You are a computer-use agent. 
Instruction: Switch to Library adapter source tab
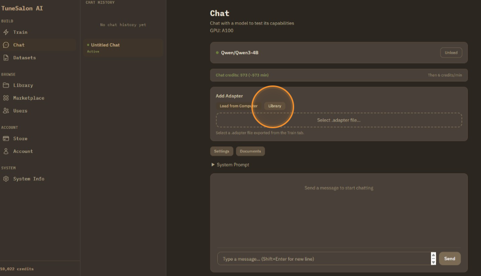pos(275,106)
